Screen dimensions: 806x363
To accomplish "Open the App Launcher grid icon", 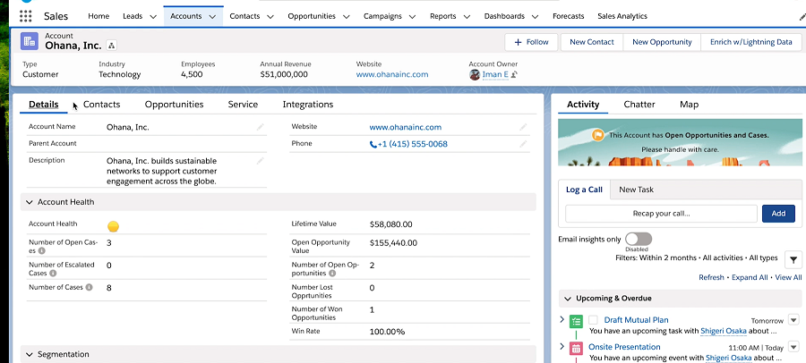I will pos(25,16).
